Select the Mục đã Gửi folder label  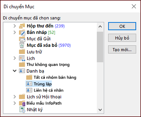coord(39,39)
